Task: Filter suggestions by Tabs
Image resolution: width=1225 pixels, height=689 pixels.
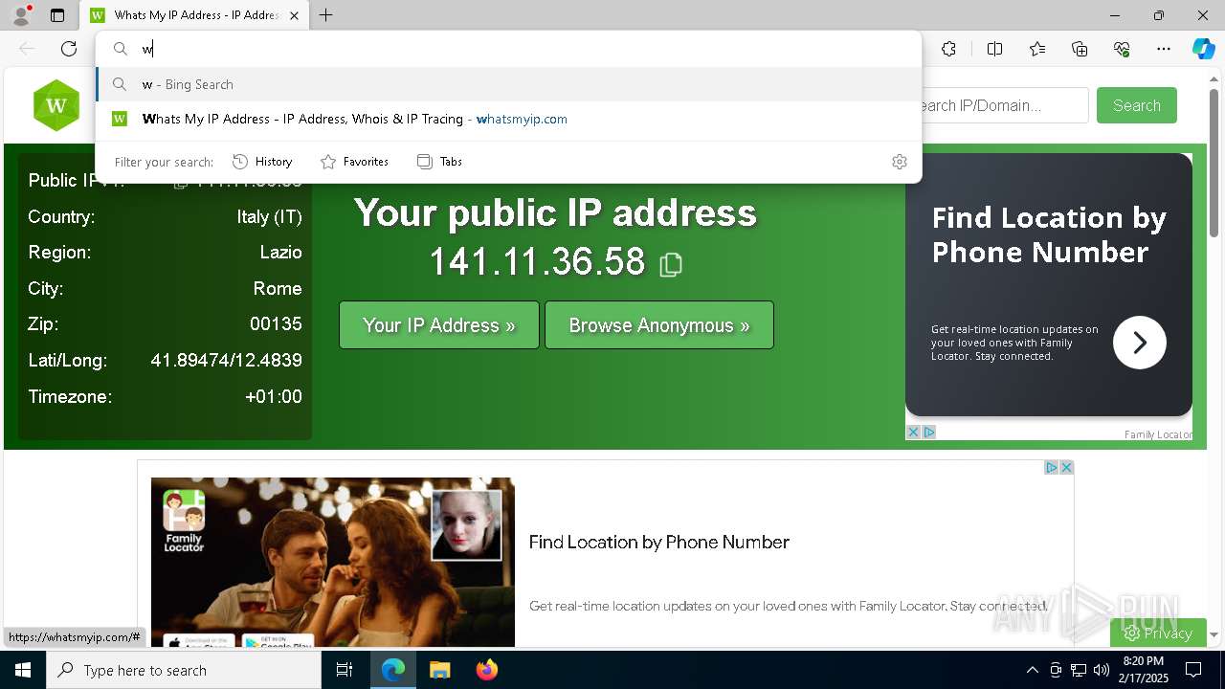Action: pyautogui.click(x=440, y=162)
